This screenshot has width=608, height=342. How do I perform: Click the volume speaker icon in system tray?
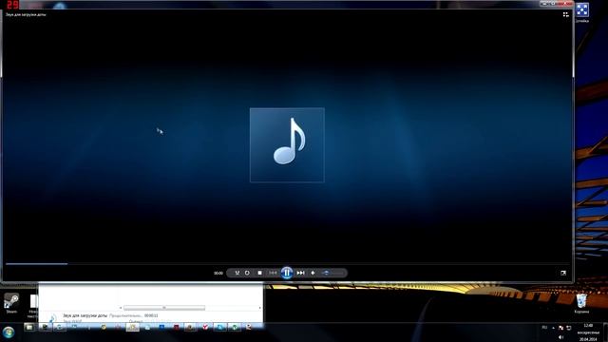560,337
